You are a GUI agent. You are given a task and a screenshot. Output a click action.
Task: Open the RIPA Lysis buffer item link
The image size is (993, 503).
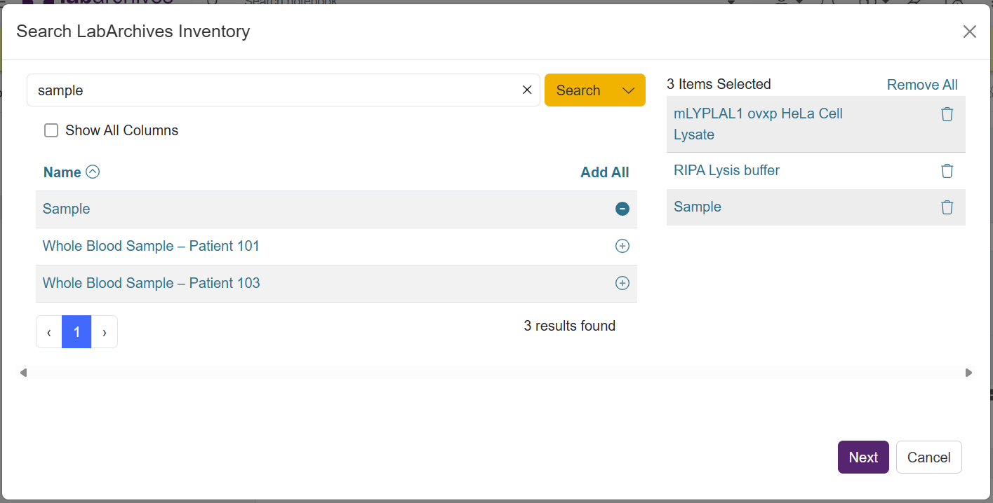(726, 170)
